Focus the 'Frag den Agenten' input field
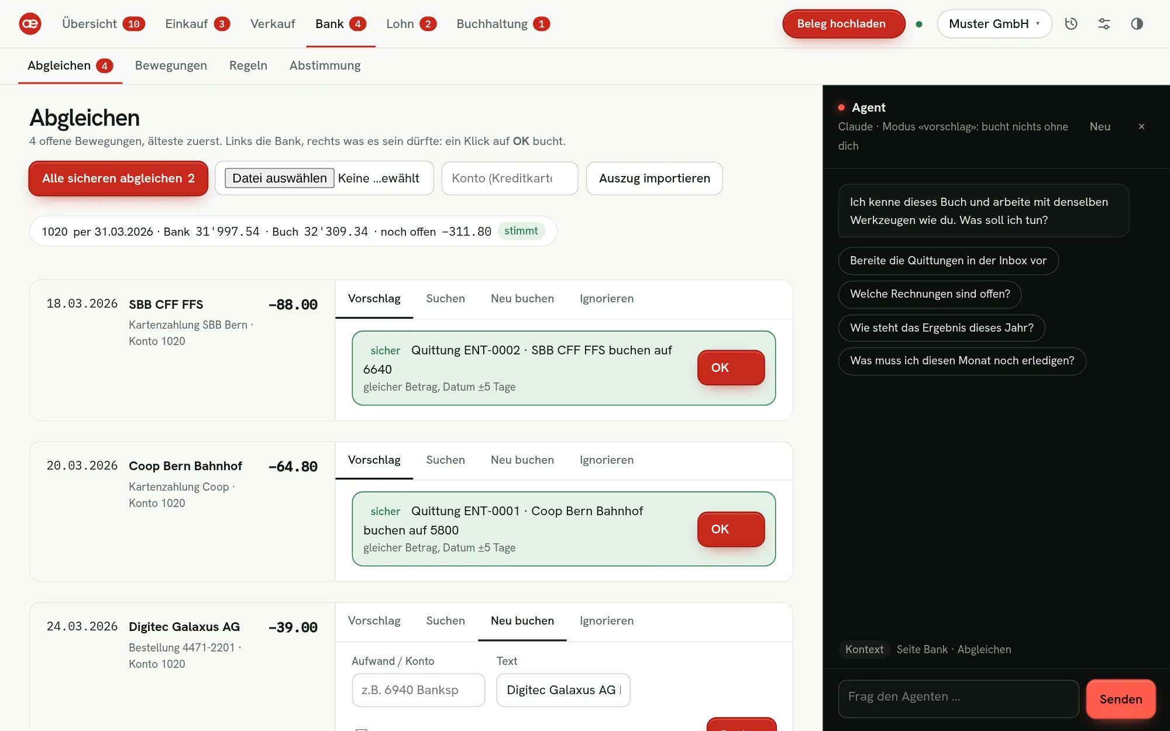The height and width of the screenshot is (731, 1170). pos(958,699)
